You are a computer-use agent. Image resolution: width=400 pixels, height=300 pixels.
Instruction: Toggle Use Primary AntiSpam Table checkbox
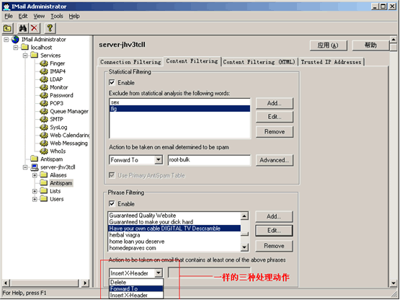[x=112, y=175]
